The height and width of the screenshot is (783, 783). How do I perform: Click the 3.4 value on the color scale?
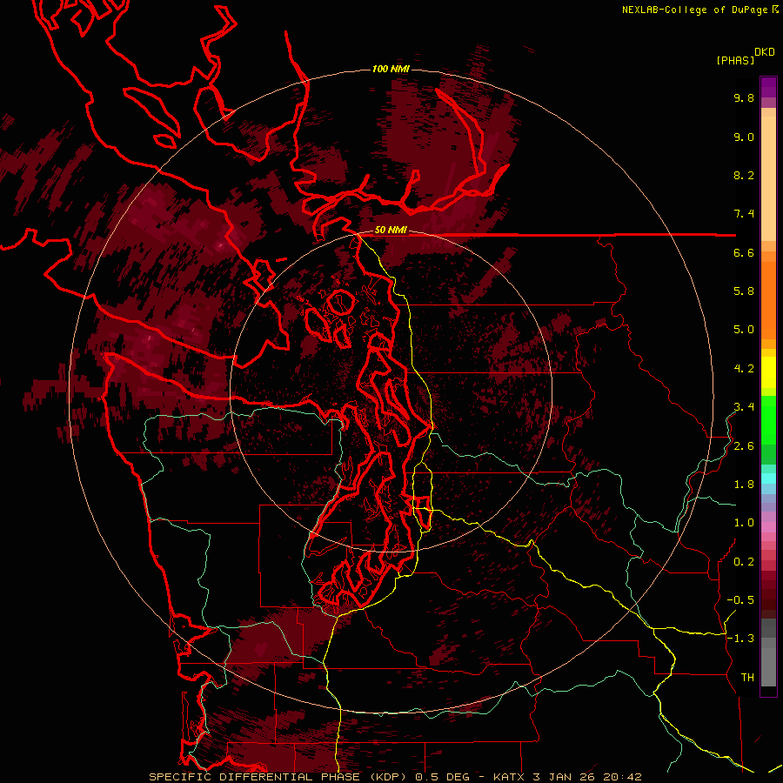click(x=744, y=406)
